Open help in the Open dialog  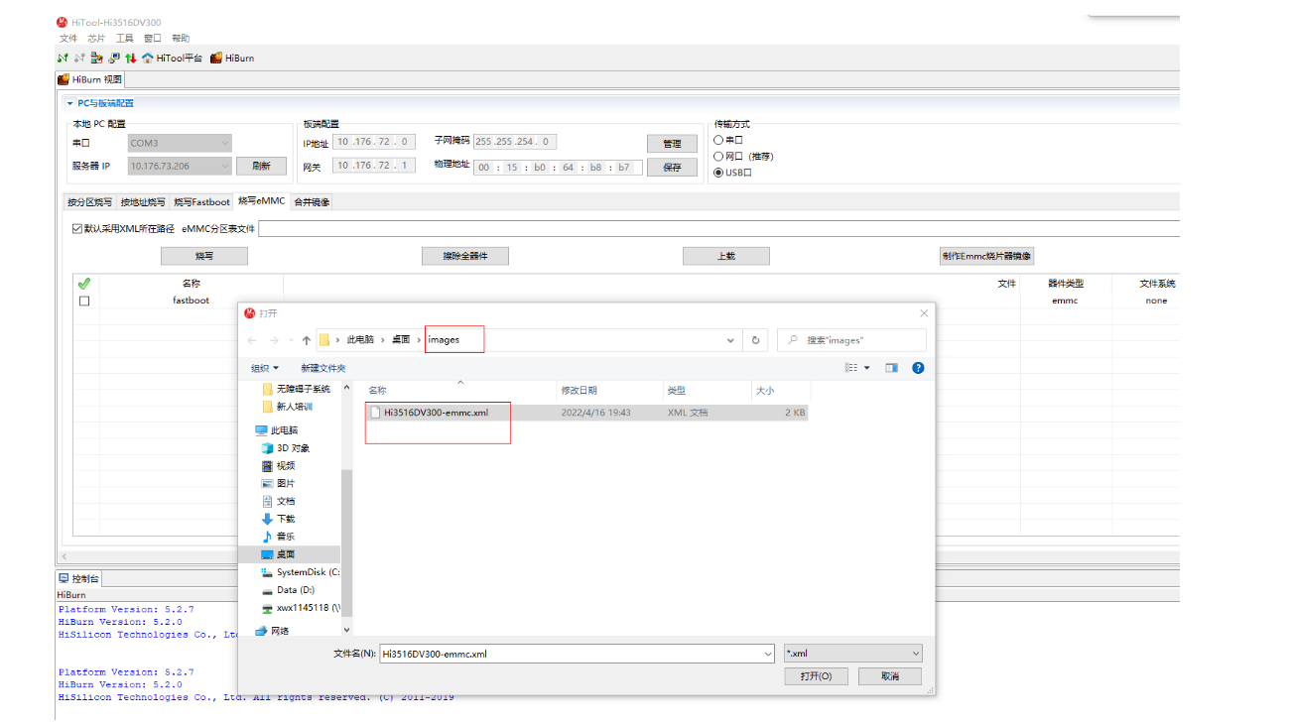(918, 368)
